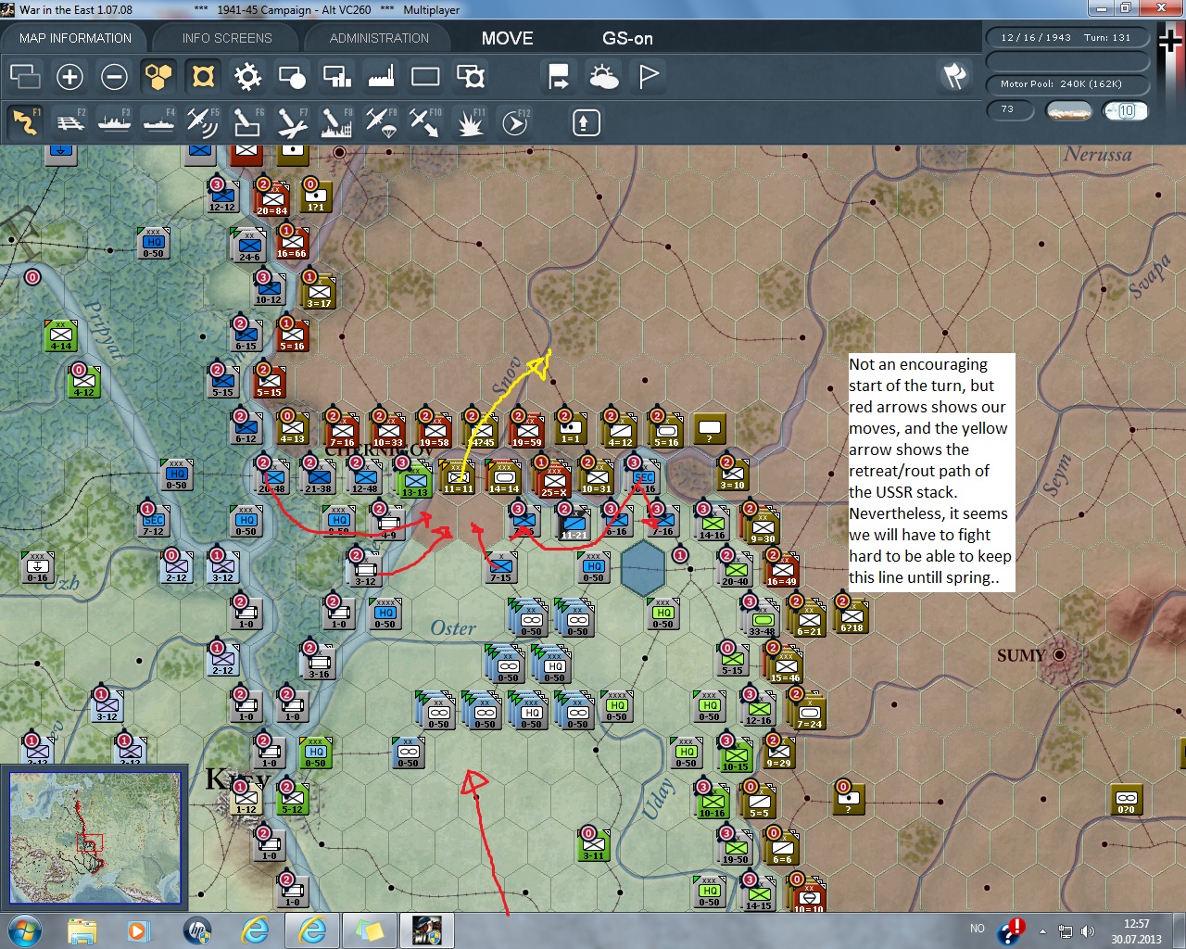This screenshot has width=1186, height=949.
Task: Toggle the hex grid overlay icon
Action: point(158,76)
